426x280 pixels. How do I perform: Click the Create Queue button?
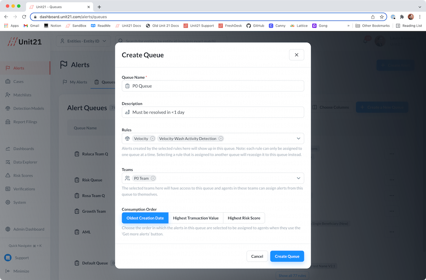[287, 256]
